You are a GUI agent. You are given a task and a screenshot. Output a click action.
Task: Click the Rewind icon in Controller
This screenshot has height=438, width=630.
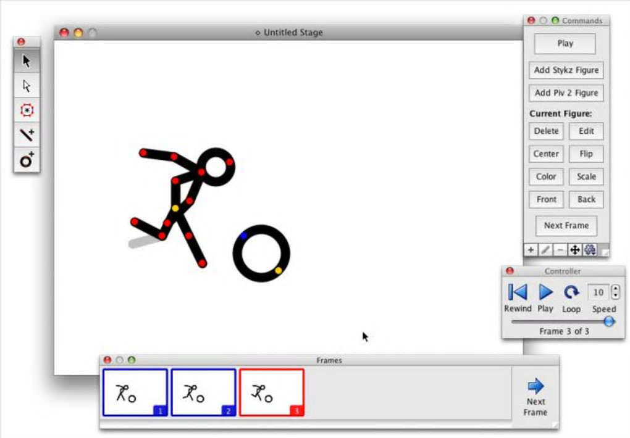coord(518,292)
